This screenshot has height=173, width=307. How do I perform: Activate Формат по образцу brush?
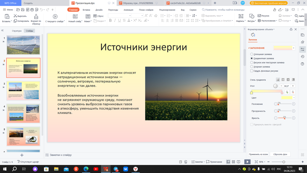coord(36,19)
